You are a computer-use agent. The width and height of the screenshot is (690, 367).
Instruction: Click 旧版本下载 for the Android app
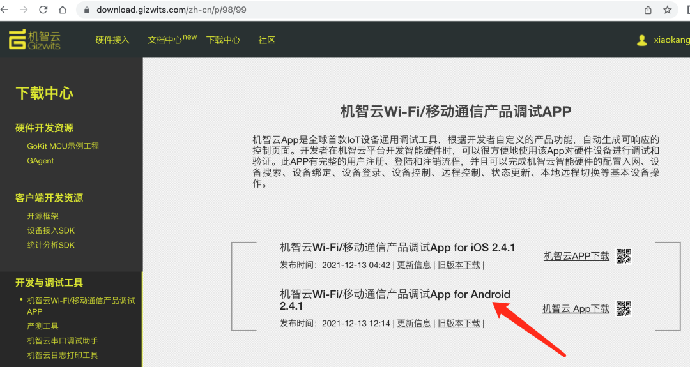click(x=459, y=324)
